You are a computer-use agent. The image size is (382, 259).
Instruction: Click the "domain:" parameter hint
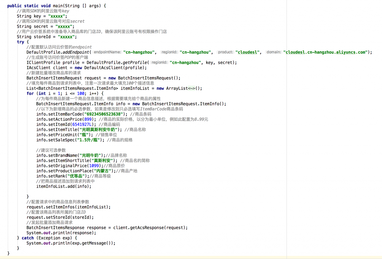point(274,52)
